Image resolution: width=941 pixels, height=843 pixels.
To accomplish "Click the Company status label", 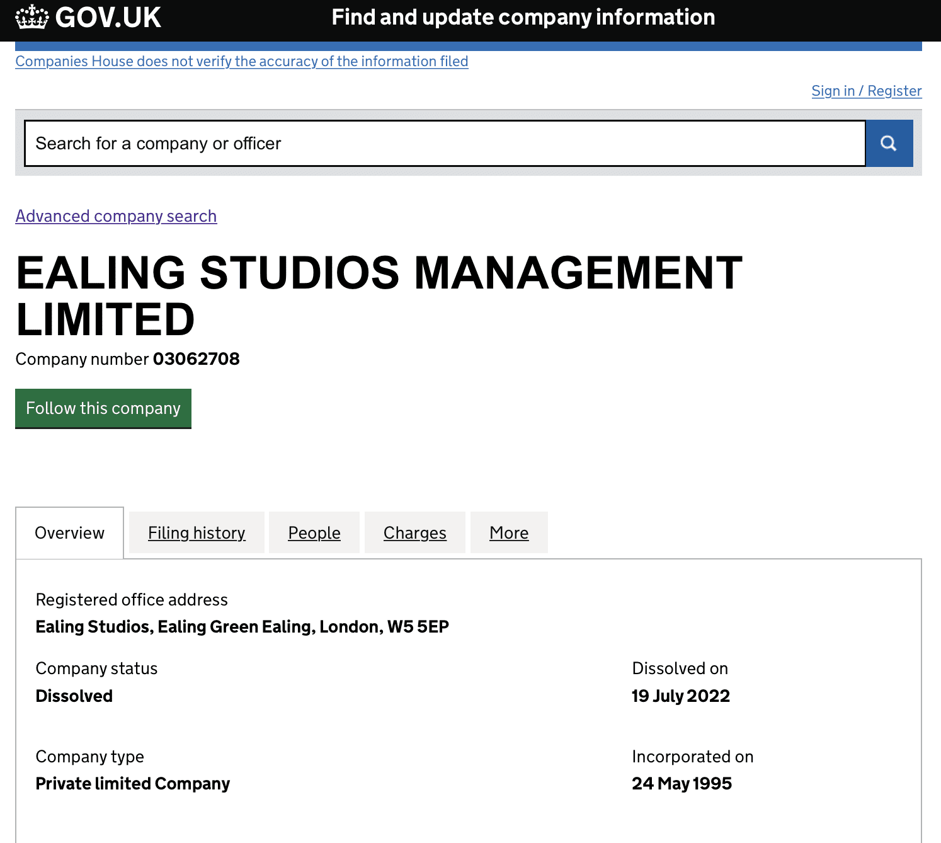I will [x=96, y=668].
